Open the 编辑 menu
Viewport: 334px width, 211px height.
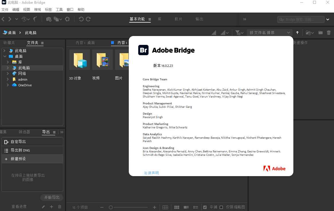pyautogui.click(x=16, y=9)
